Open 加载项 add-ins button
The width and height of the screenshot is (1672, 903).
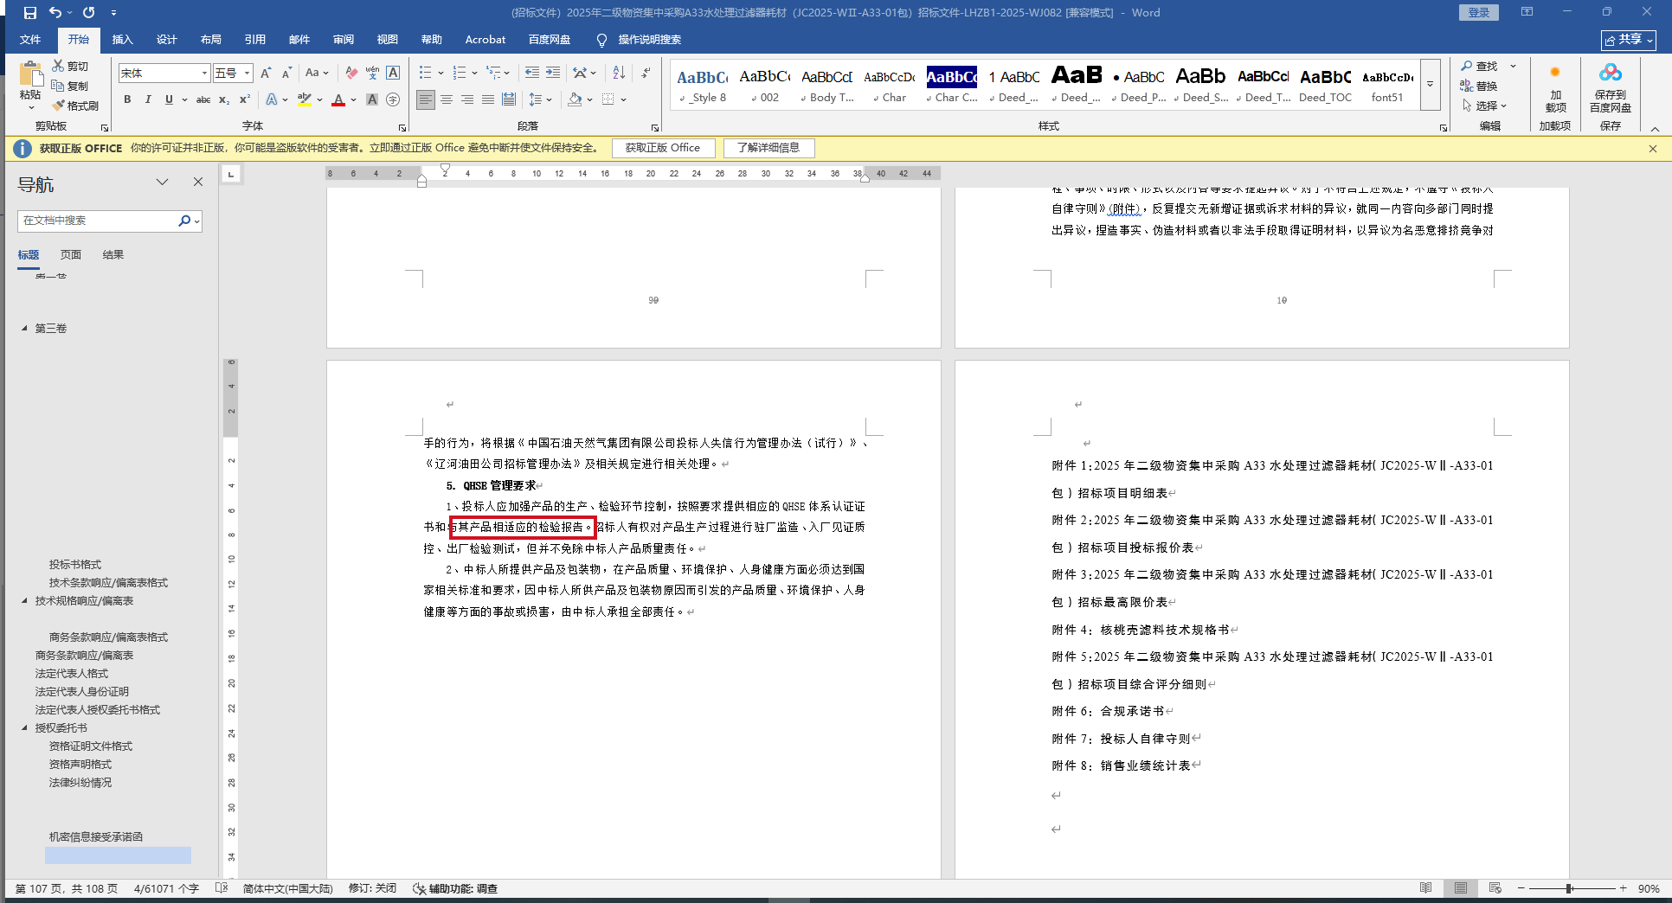pyautogui.click(x=1555, y=88)
